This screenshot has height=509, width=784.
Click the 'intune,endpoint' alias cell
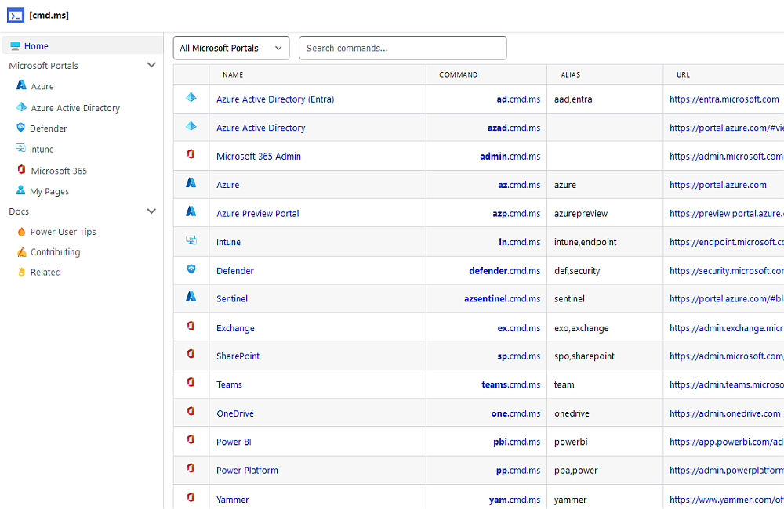click(586, 242)
